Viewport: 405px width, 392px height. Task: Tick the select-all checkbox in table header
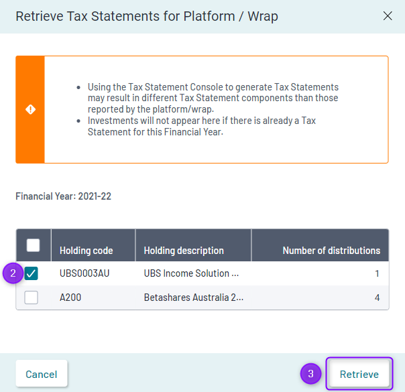[33, 245]
